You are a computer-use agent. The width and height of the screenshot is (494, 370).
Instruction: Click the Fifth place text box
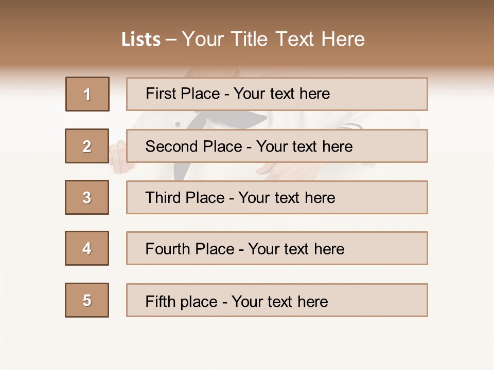(x=277, y=300)
